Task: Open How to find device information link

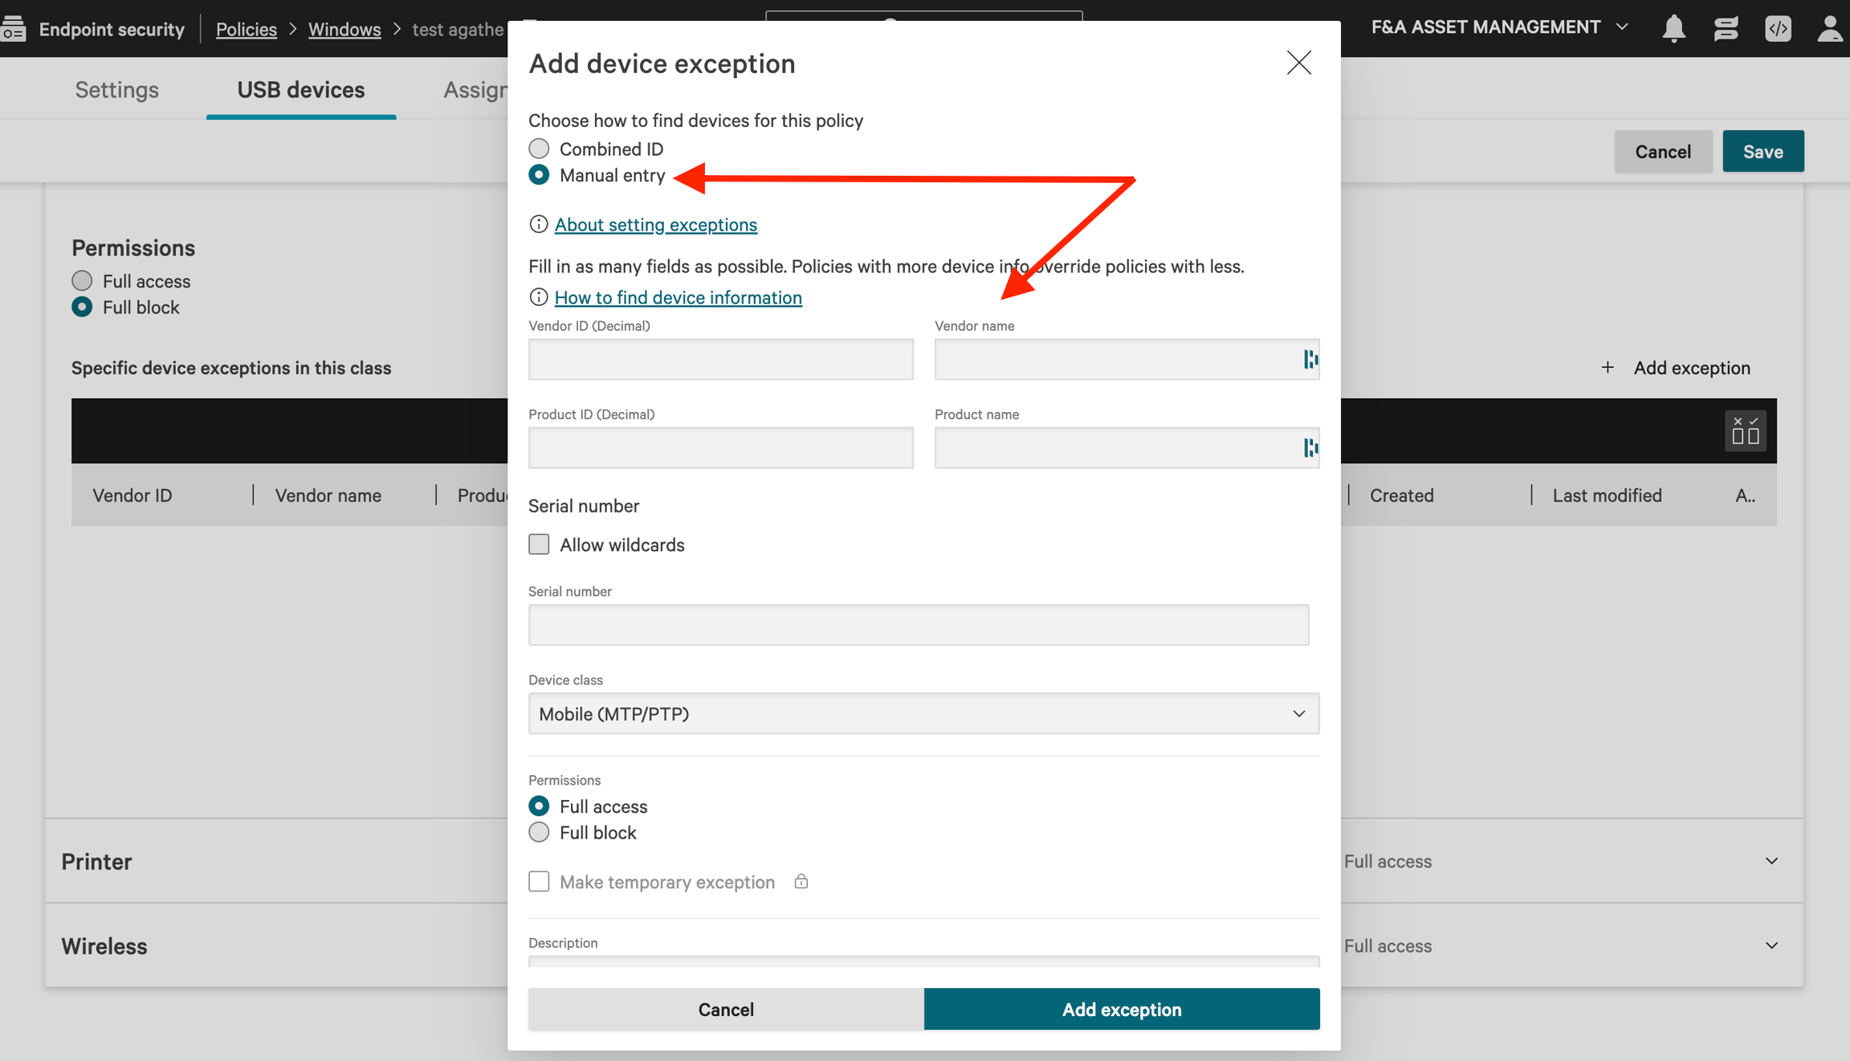Action: [678, 297]
